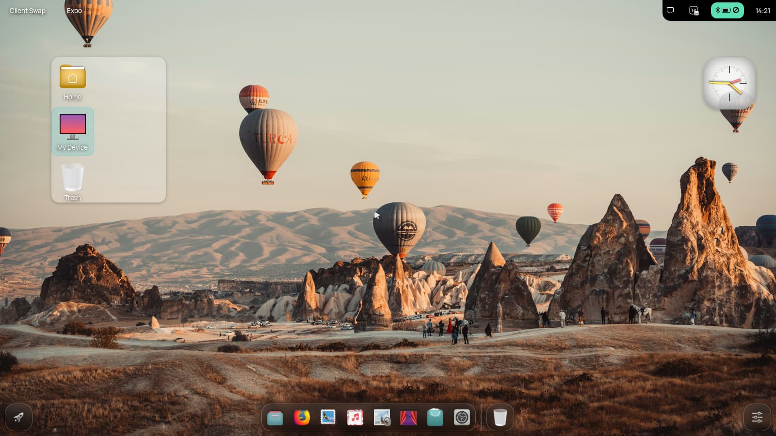The image size is (776, 436).
Task: Click the trash bin in the dock
Action: (x=500, y=417)
